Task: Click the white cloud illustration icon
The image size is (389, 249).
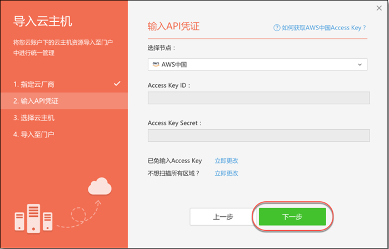Action: click(x=99, y=186)
